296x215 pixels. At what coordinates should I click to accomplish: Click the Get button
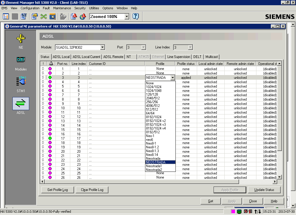coord(211,201)
